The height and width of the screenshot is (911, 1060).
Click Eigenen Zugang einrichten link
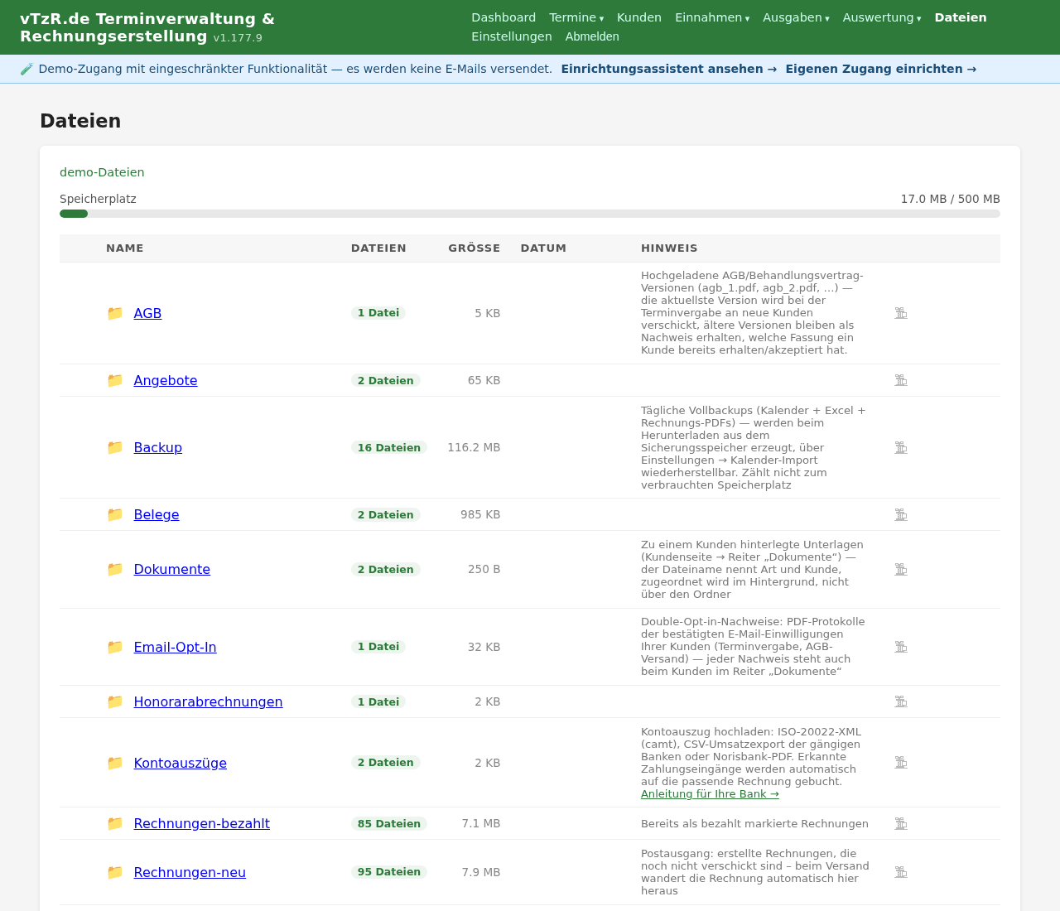881,69
